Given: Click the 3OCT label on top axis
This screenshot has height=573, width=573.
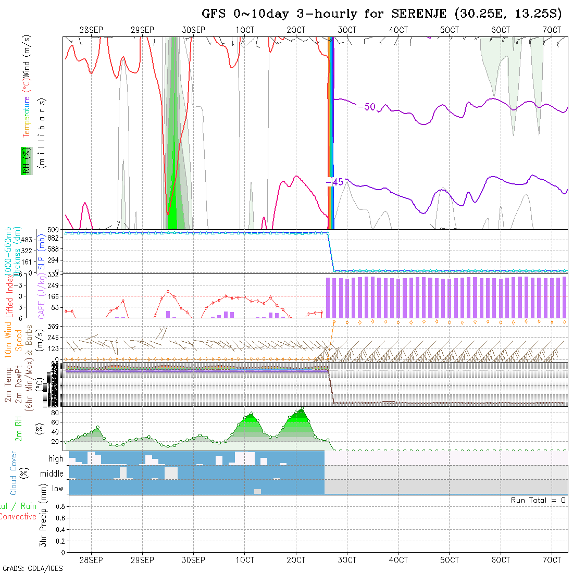Looking at the screenshot, I should (347, 30).
